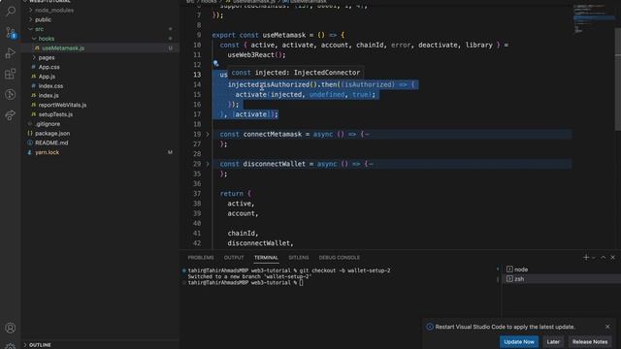Switch to the Problems tab
Viewport: 621px width, 349px height.
click(201, 257)
